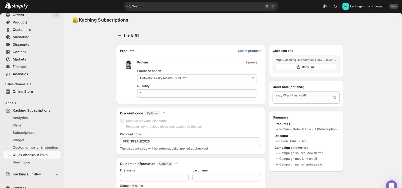Image resolution: width=402 pixels, height=188 pixels.
Task: Click the Customers person icon
Action: pyautogui.click(x=8, y=30)
